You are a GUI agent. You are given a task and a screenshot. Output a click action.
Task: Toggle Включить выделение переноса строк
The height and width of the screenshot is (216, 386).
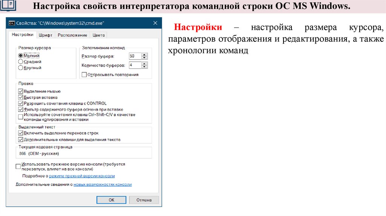[21, 133]
